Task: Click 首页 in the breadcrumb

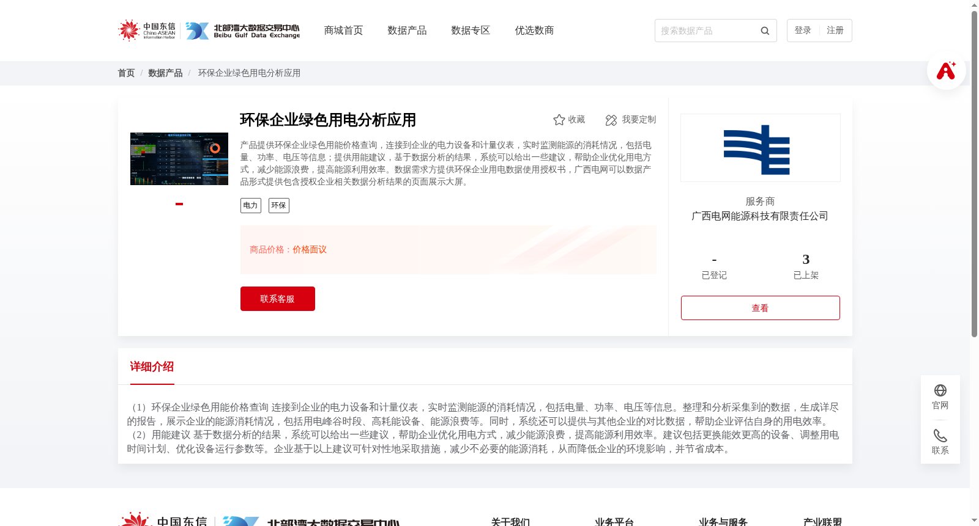Action: pyautogui.click(x=126, y=73)
